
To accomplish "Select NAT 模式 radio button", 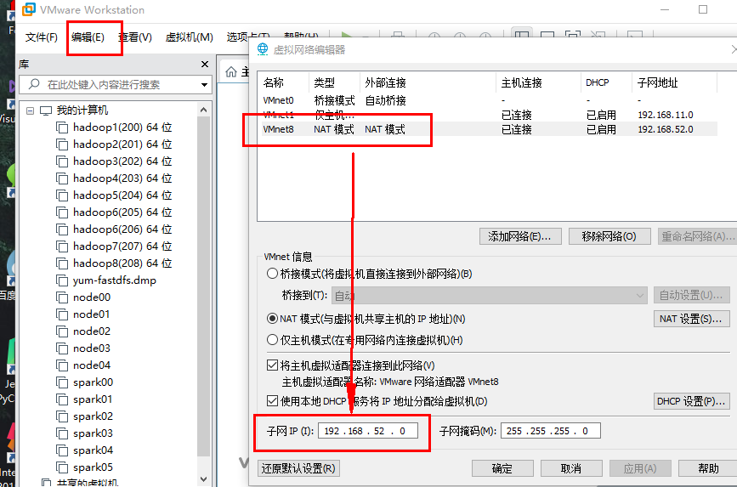I will click(272, 319).
